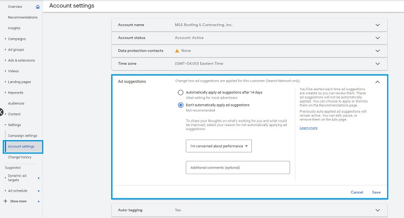Open the Overview page

coord(15,7)
